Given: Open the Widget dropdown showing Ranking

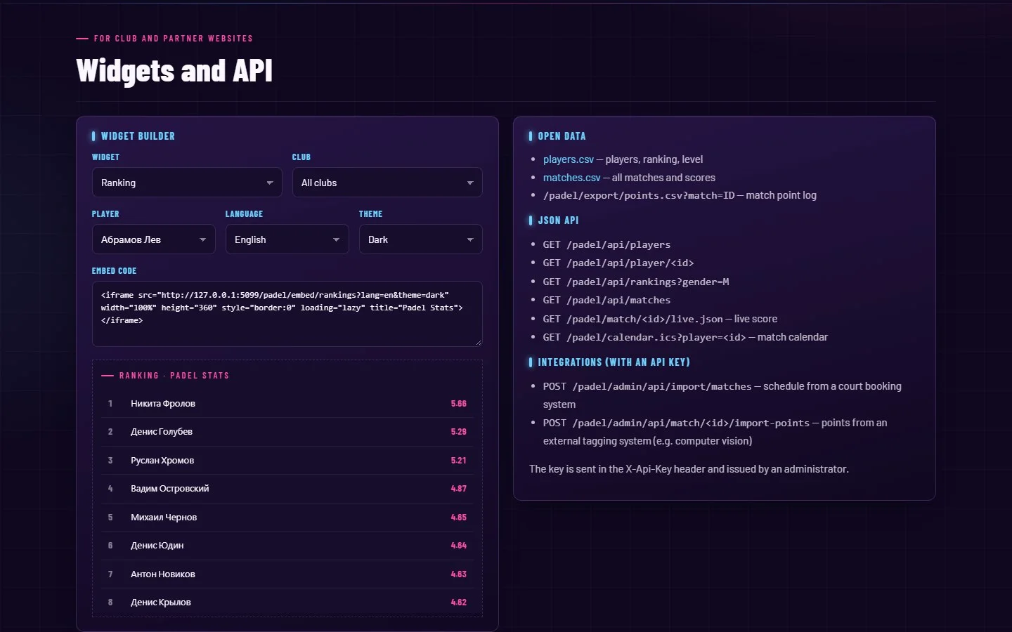Looking at the screenshot, I should (x=187, y=183).
